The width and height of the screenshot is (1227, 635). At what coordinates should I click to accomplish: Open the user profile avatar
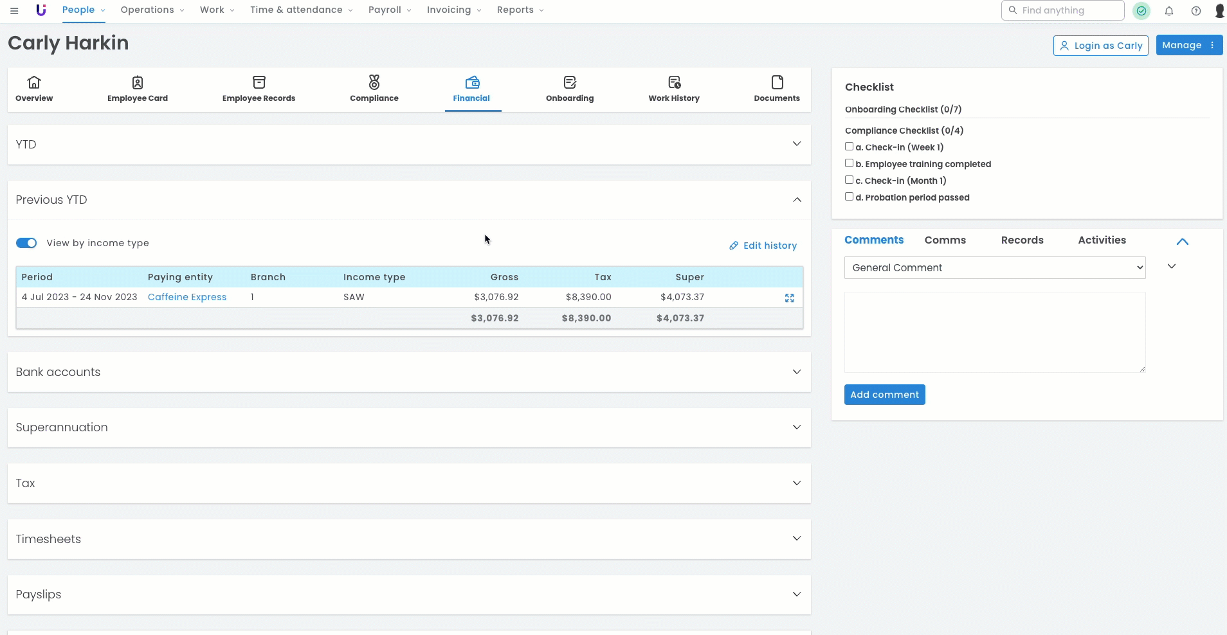(1219, 10)
